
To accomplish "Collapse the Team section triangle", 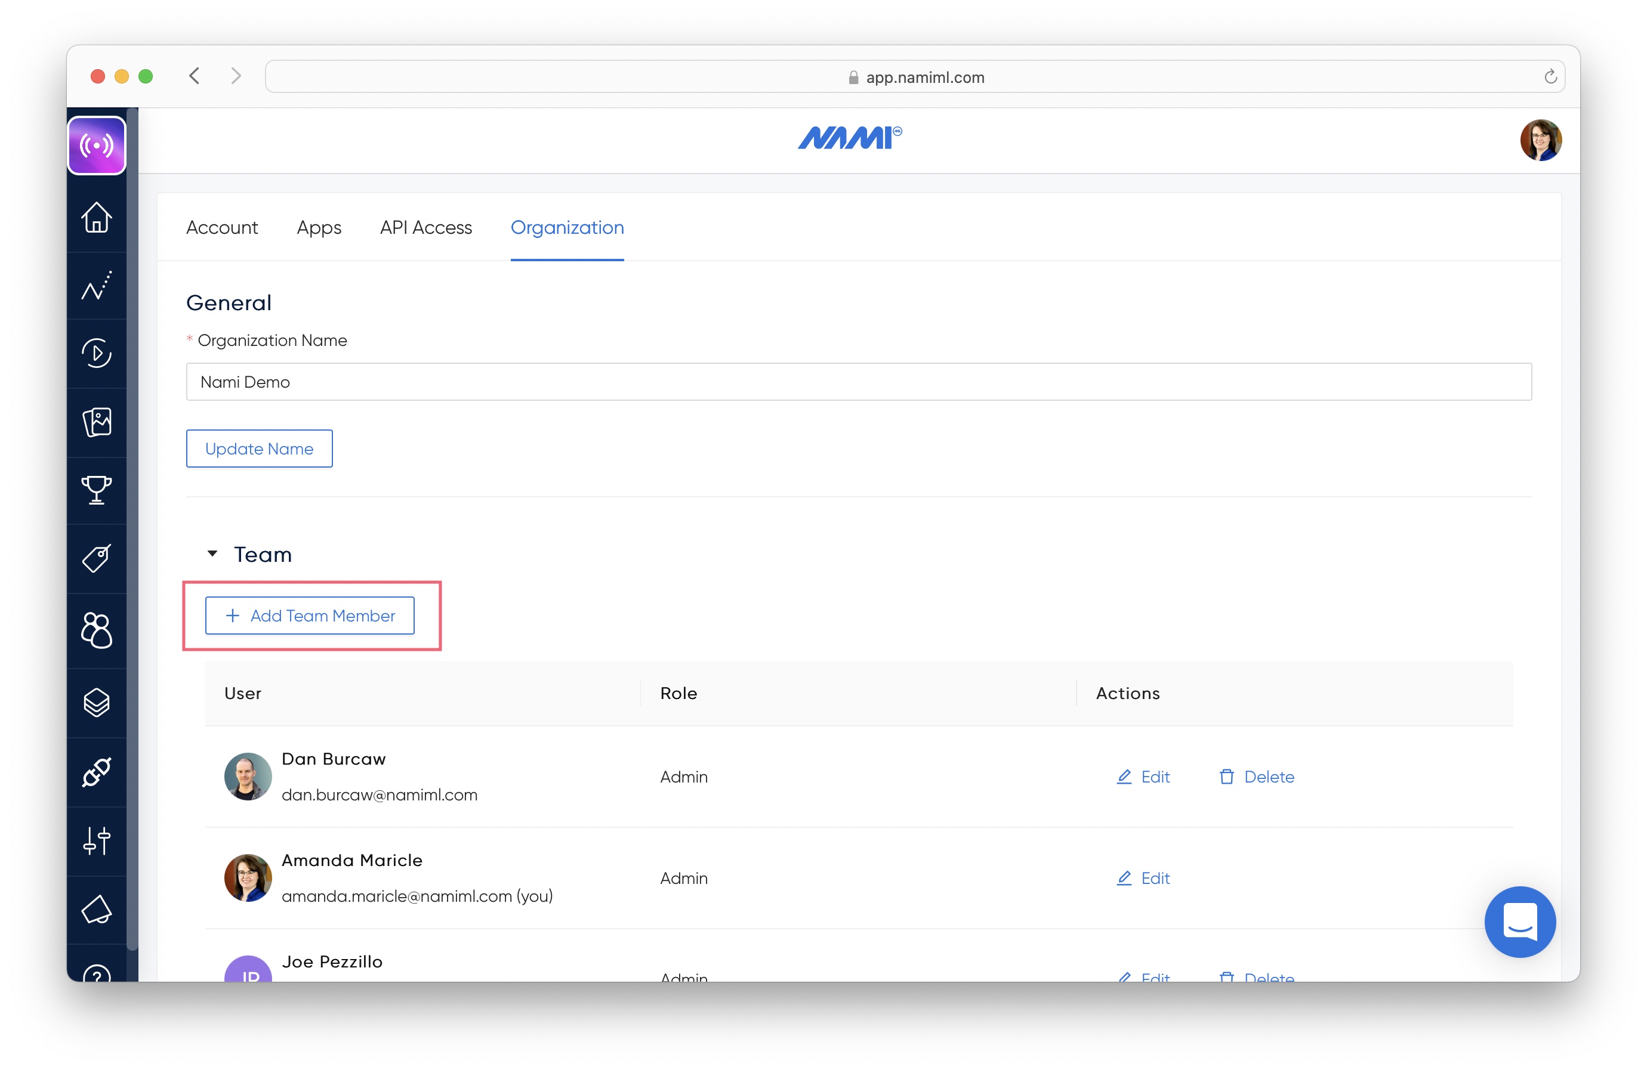I will click(212, 553).
